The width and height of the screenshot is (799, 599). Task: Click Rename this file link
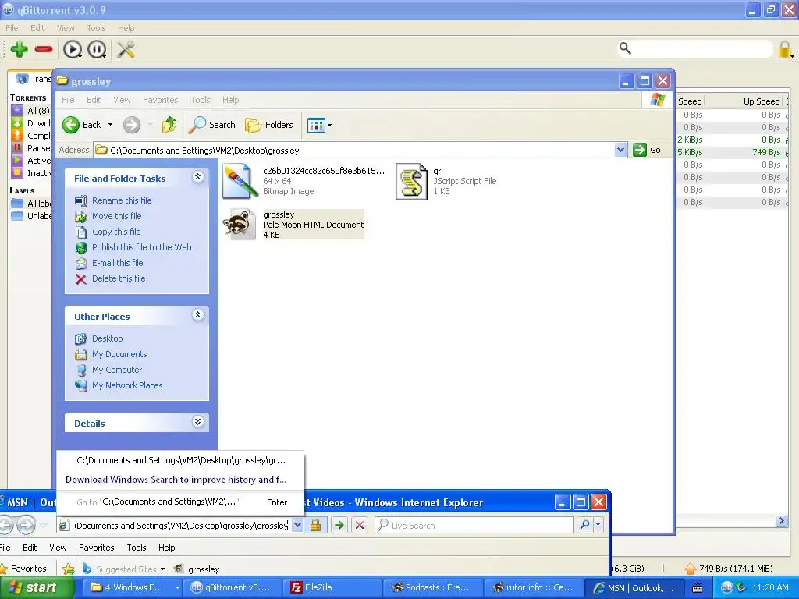tap(122, 200)
